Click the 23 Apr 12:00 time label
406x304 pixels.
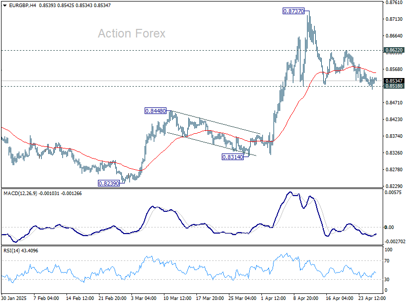coord(372,298)
